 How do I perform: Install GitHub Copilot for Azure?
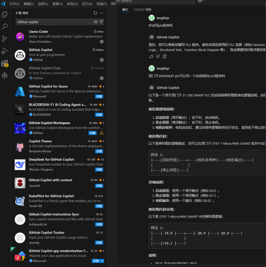coord(99,97)
